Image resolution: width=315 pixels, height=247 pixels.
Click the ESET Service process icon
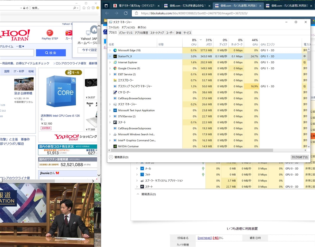coord(115,74)
